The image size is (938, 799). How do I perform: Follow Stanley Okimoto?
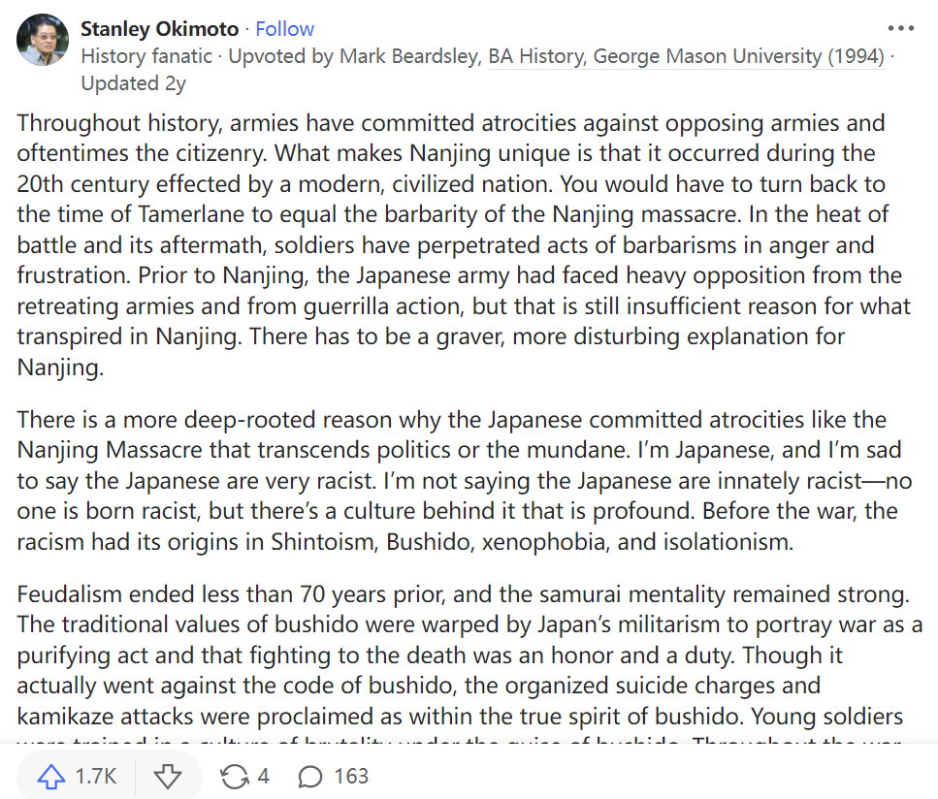(x=285, y=29)
